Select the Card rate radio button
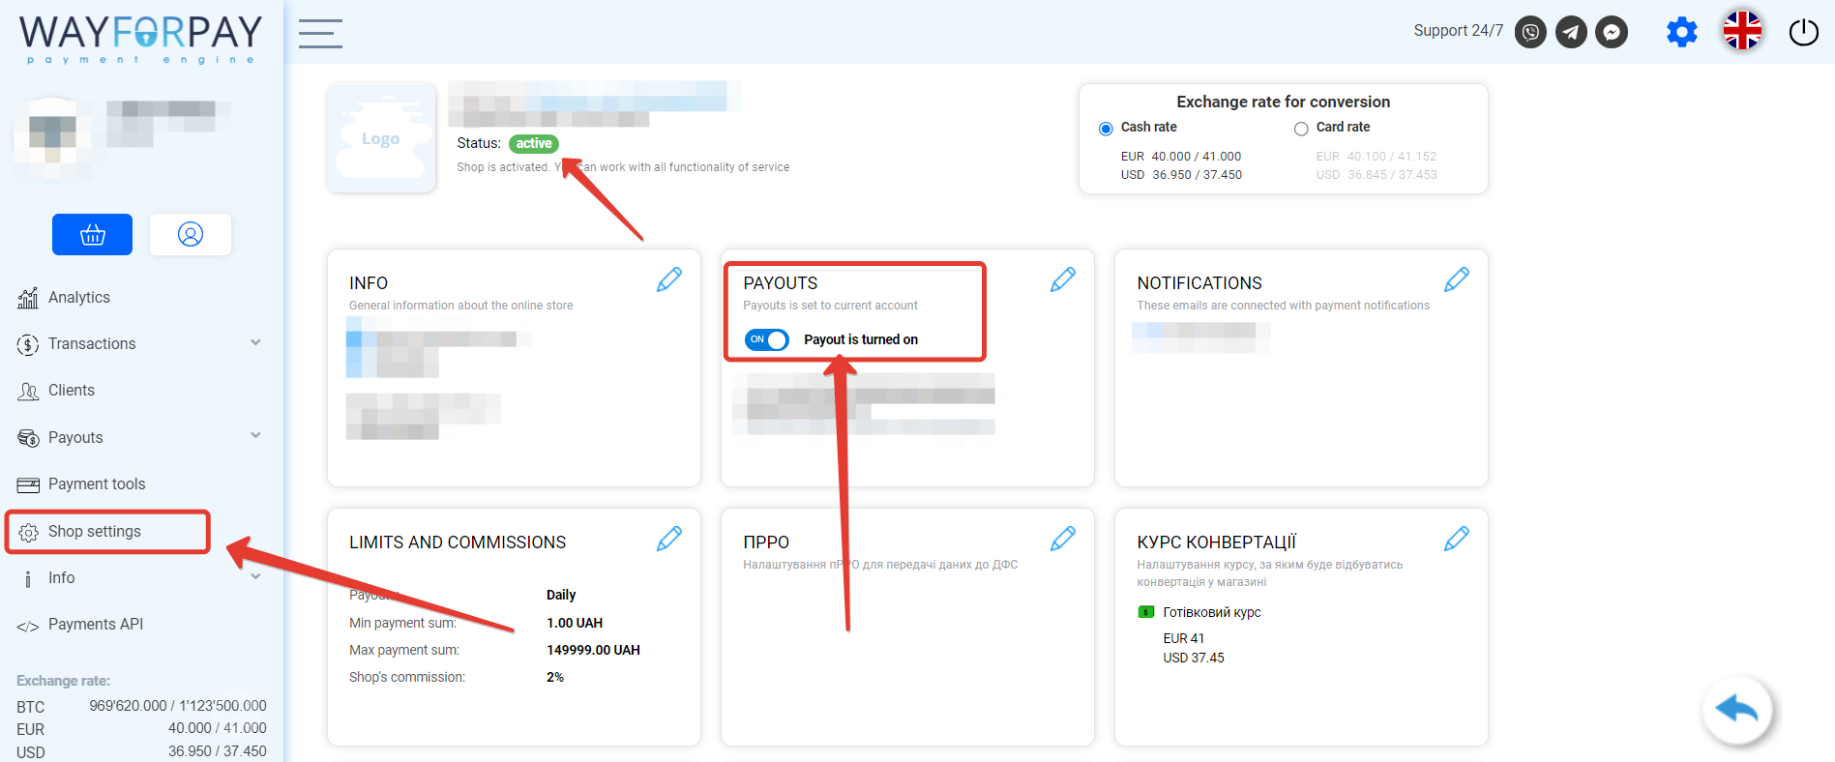Screen dimensions: 1835x762 click(1301, 129)
